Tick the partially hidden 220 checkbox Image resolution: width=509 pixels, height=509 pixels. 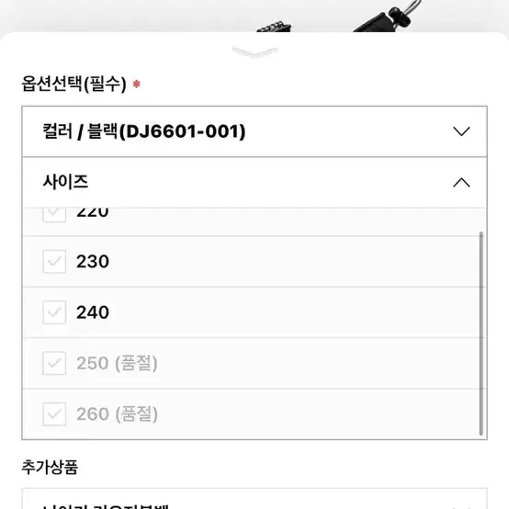[54, 215]
